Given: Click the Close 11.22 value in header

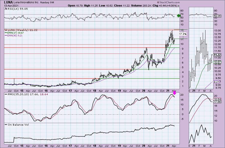Looking at the screenshot, I should [x=122, y=5].
